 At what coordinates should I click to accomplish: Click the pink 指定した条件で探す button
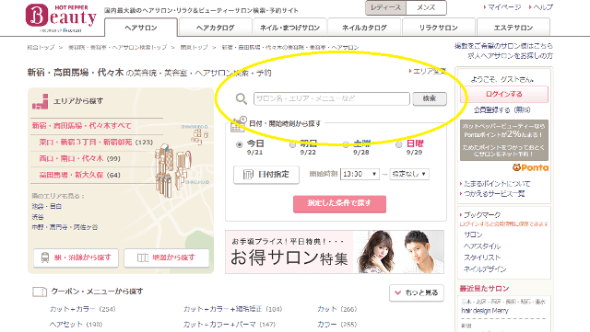pyautogui.click(x=339, y=203)
